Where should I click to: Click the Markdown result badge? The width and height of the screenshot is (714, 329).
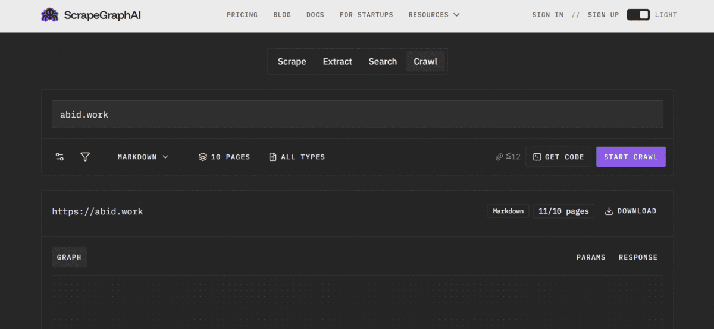[508, 211]
